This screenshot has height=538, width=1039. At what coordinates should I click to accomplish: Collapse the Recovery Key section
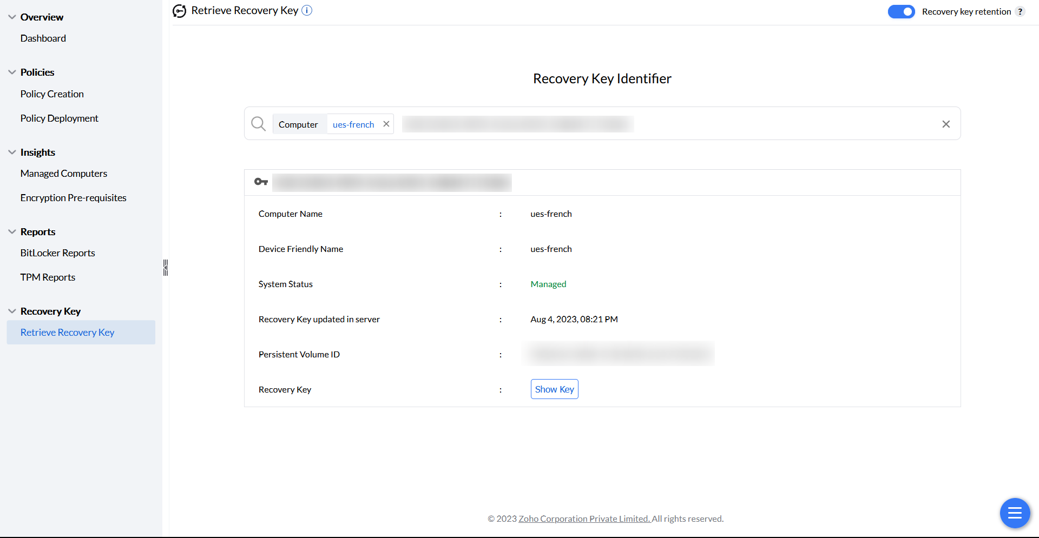coord(12,311)
